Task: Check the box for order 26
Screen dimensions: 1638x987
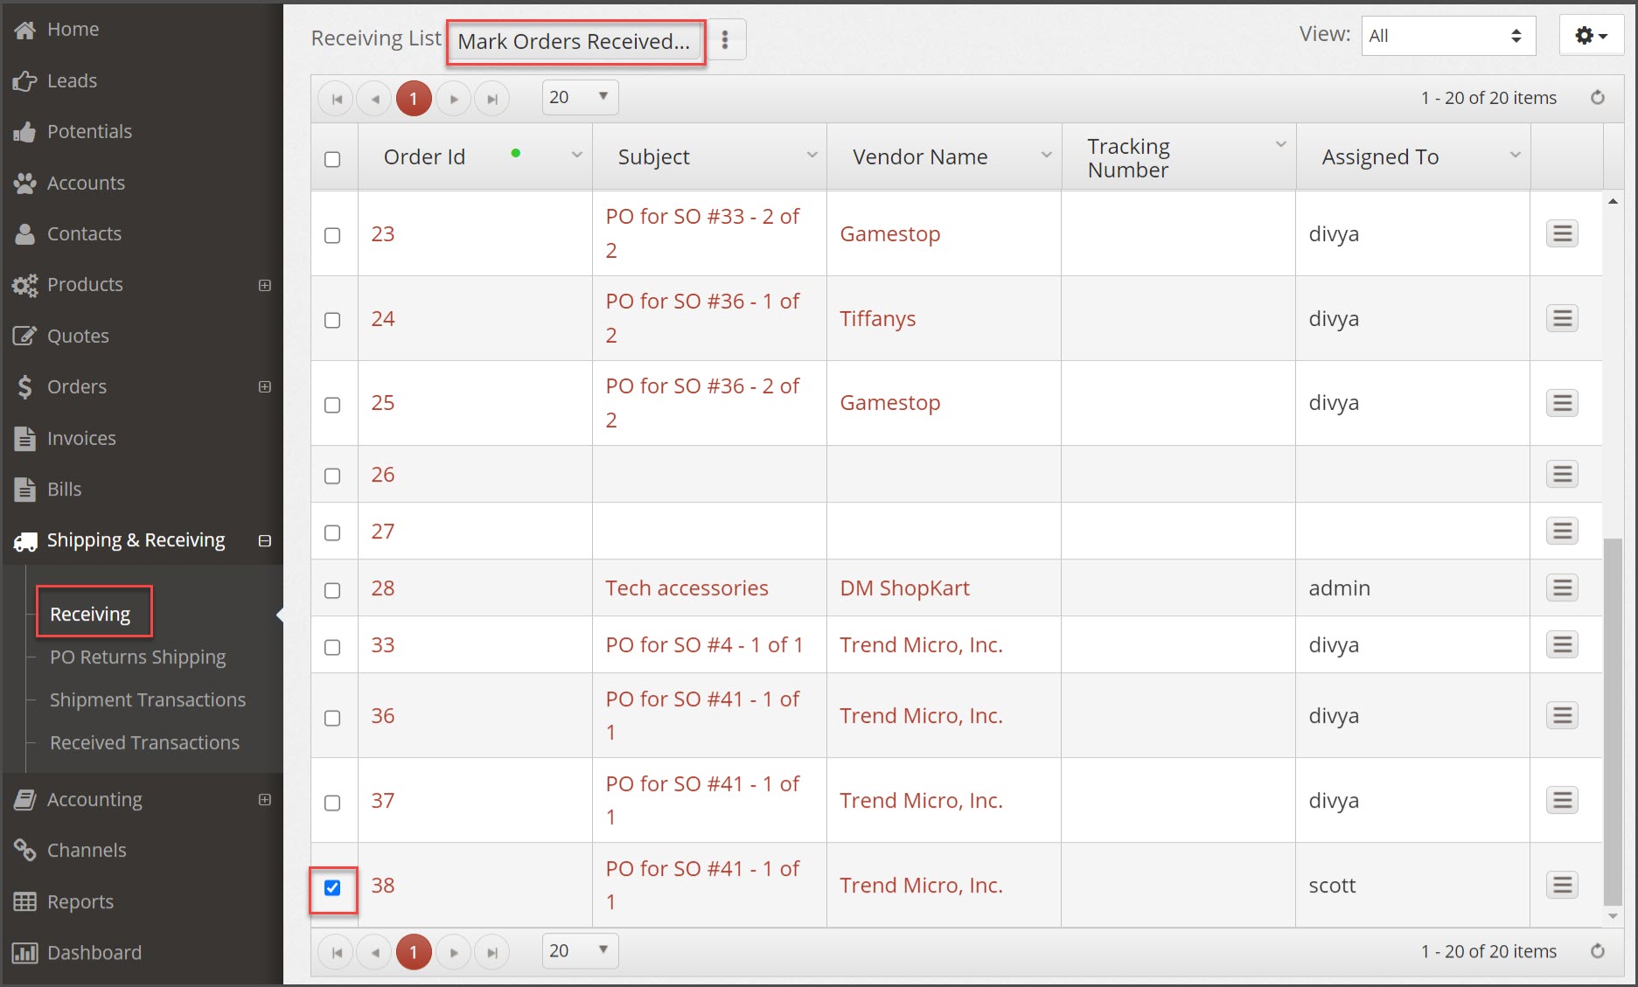Action: (332, 476)
